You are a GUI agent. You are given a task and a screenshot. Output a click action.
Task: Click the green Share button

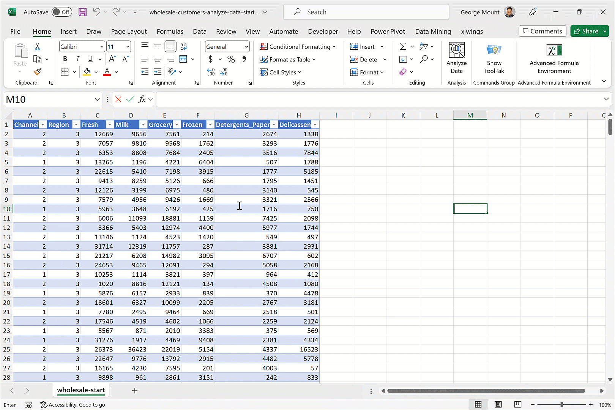(589, 31)
